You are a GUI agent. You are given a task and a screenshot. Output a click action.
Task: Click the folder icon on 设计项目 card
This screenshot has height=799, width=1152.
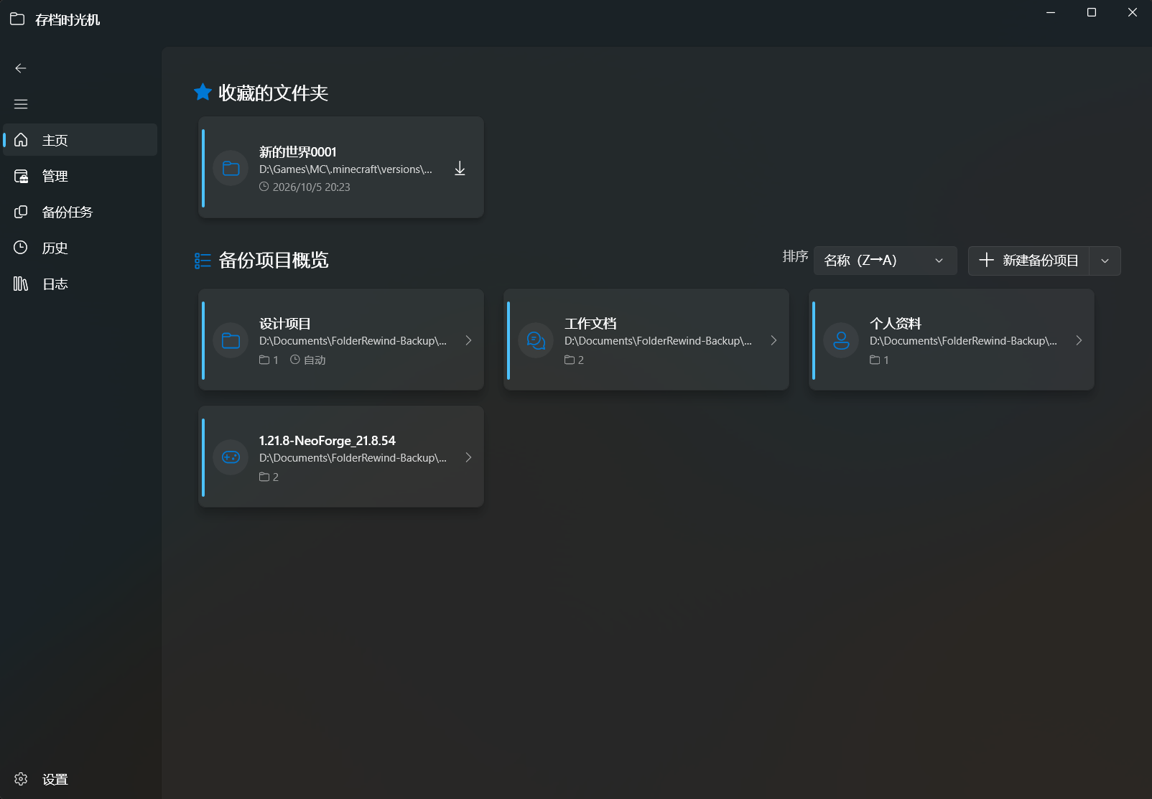click(231, 340)
